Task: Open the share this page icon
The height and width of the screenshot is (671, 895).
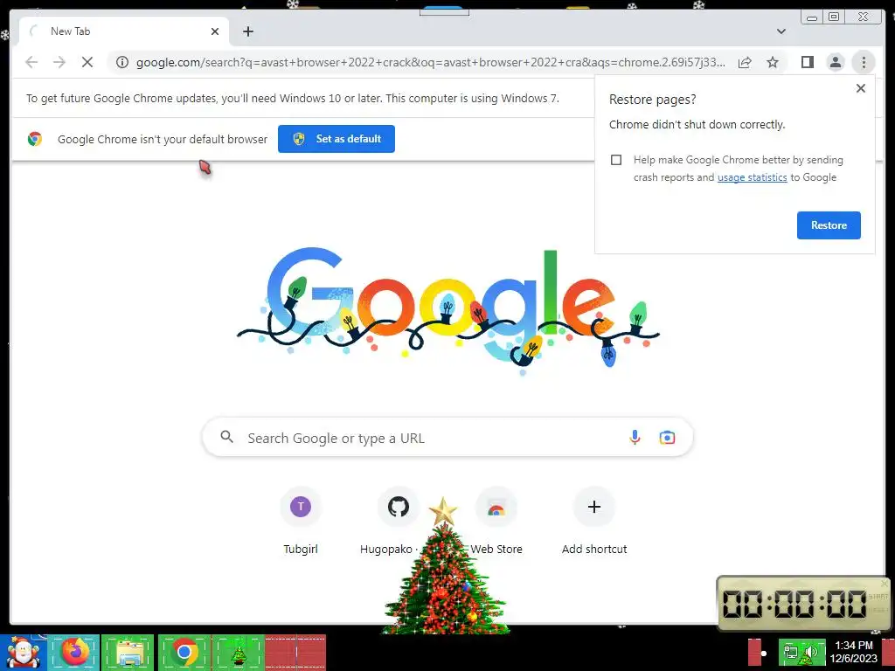Action: coord(745,62)
